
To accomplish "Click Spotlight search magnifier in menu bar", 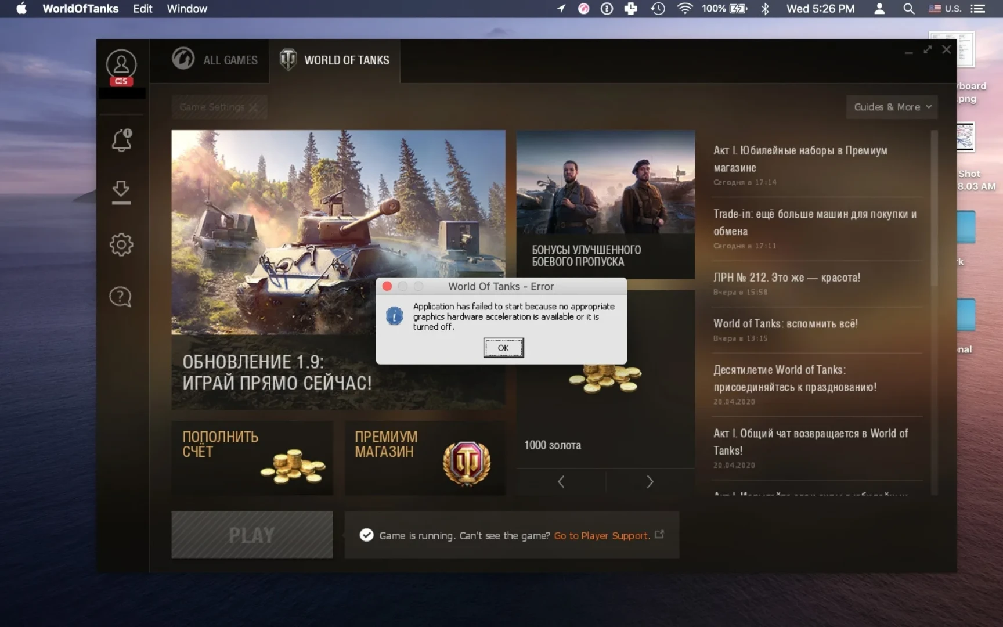I will point(908,9).
